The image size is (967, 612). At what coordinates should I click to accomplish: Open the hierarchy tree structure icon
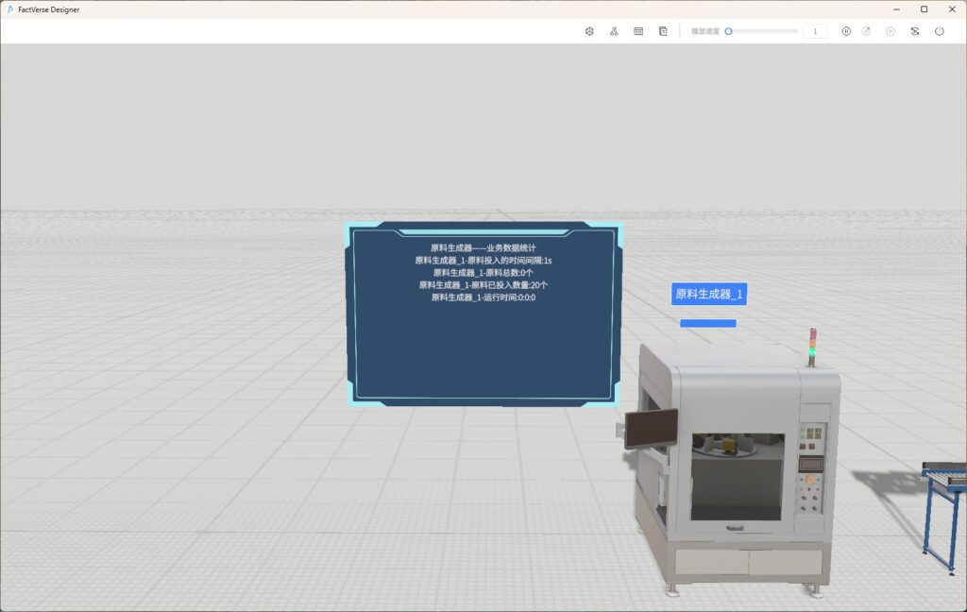pyautogui.click(x=614, y=31)
